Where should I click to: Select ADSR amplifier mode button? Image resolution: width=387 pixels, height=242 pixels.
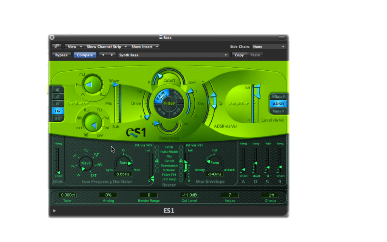pyautogui.click(x=278, y=104)
